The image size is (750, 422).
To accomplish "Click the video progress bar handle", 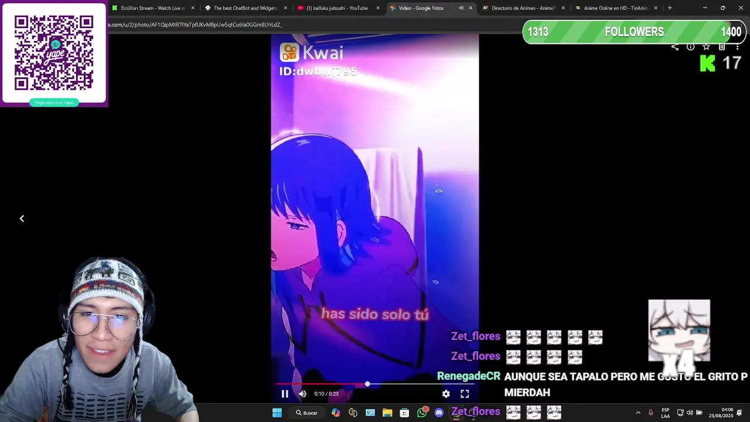I will (x=367, y=384).
